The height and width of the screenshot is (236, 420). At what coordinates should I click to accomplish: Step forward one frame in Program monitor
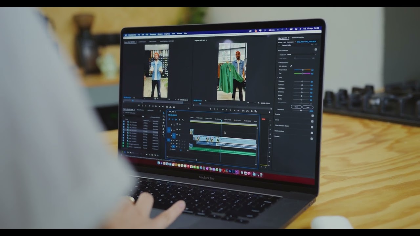[x=234, y=110]
